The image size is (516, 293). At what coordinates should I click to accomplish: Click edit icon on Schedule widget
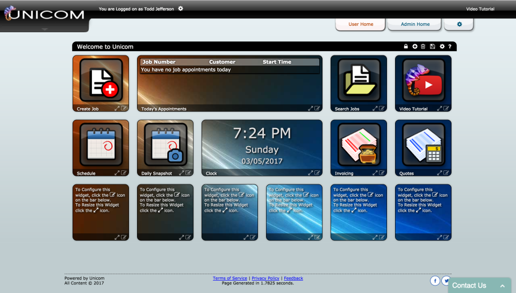click(x=124, y=173)
